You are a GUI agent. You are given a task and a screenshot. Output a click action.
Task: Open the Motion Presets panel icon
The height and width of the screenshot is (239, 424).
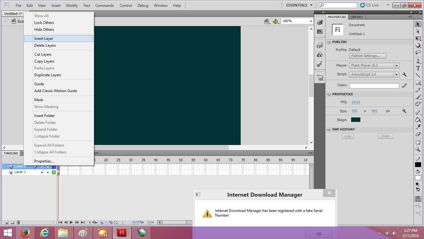click(320, 64)
